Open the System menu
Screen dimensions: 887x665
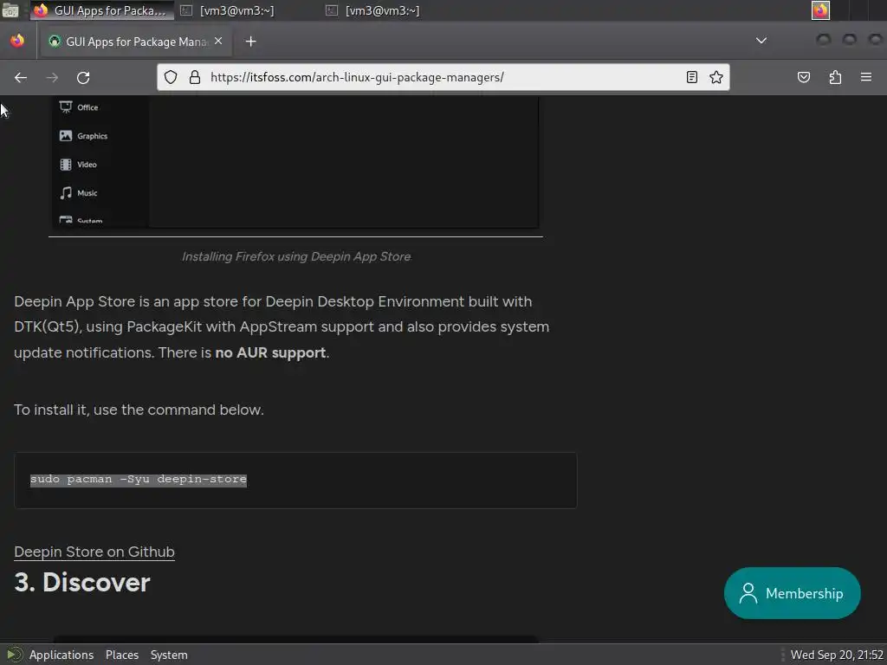[169, 655]
